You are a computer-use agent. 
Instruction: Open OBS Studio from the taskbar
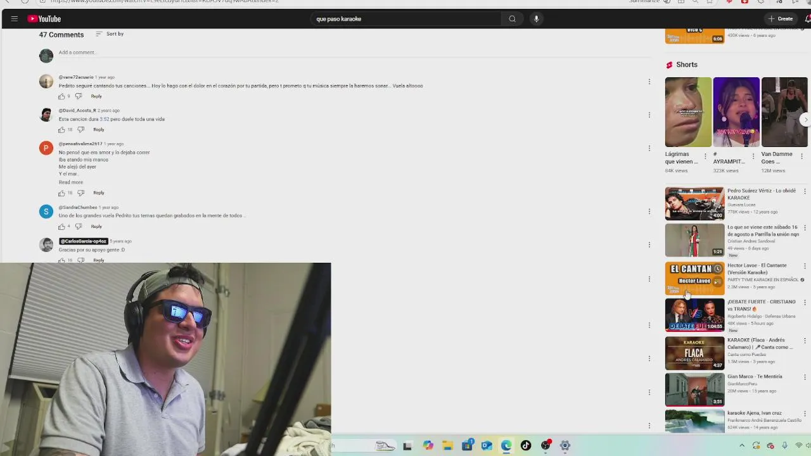click(546, 446)
